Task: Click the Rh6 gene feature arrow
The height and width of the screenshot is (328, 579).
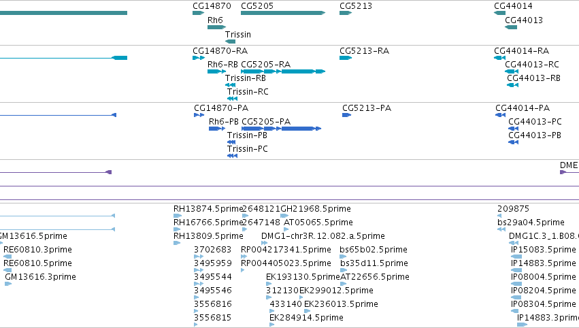Action: [x=217, y=27]
